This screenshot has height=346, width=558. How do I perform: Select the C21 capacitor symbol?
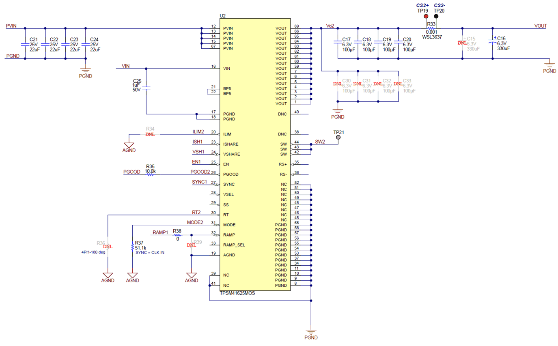25,44
